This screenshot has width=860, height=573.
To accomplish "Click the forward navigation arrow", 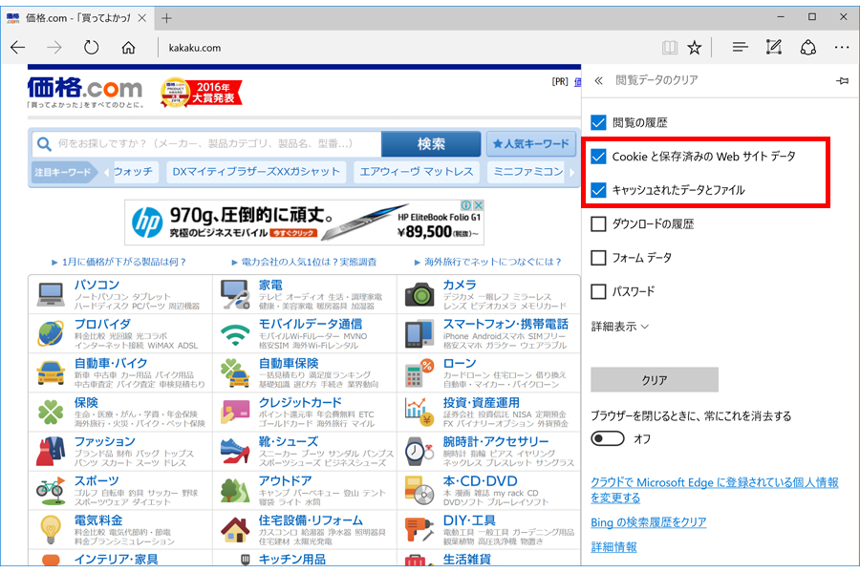I will pos(54,48).
